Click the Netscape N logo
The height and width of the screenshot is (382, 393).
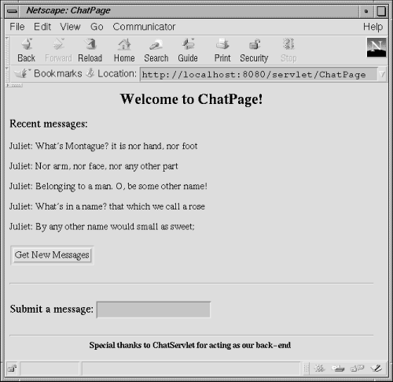tap(376, 47)
